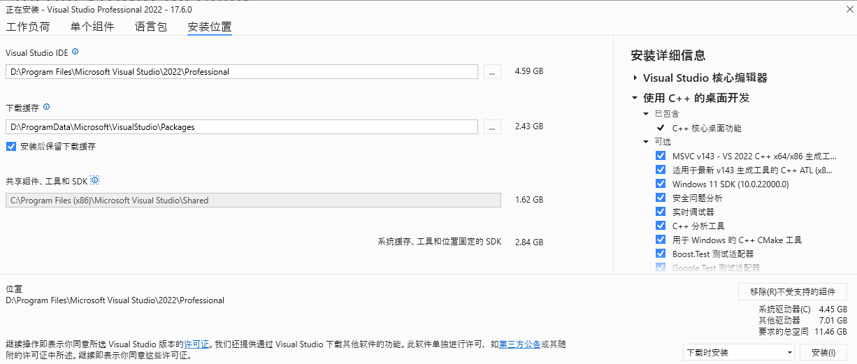Edit the download cache path field

pos(242,127)
